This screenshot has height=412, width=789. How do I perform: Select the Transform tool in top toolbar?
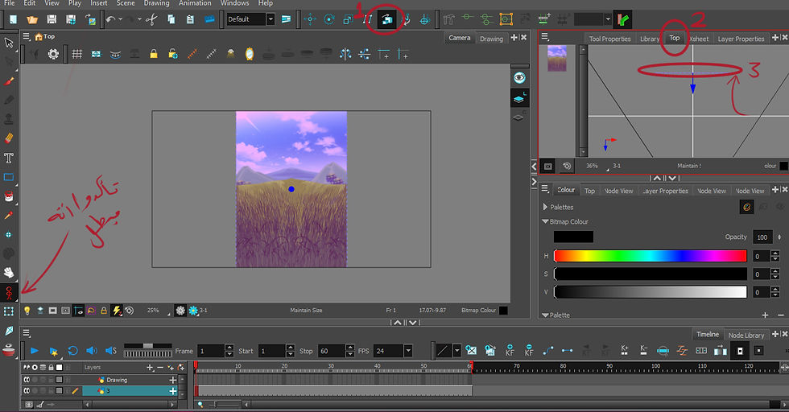click(x=310, y=19)
